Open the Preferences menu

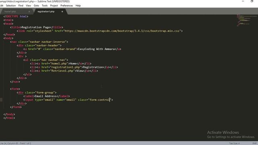click(x=67, y=6)
